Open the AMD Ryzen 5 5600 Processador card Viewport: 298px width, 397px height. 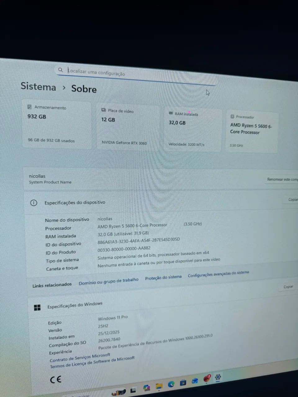[252, 132]
